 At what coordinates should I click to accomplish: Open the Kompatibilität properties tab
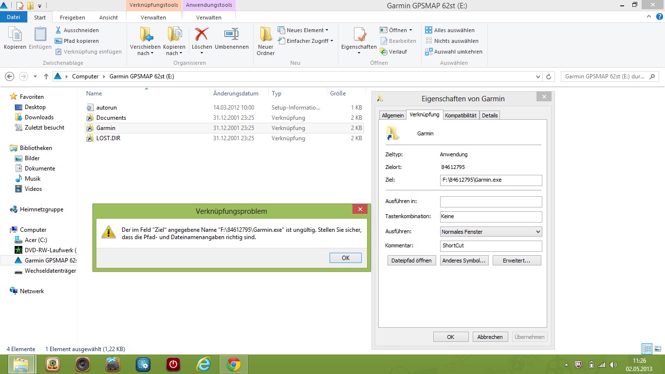click(x=461, y=115)
